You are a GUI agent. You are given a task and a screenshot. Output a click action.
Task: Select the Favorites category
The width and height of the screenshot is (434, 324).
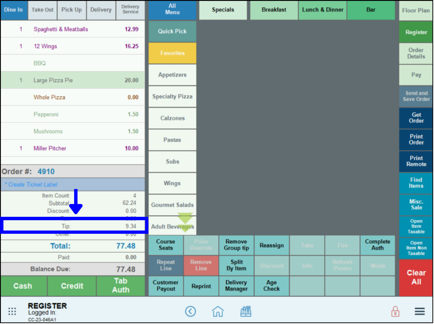[172, 53]
